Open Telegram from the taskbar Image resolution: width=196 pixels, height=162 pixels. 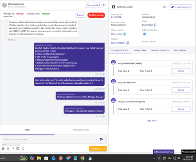pos(68,158)
